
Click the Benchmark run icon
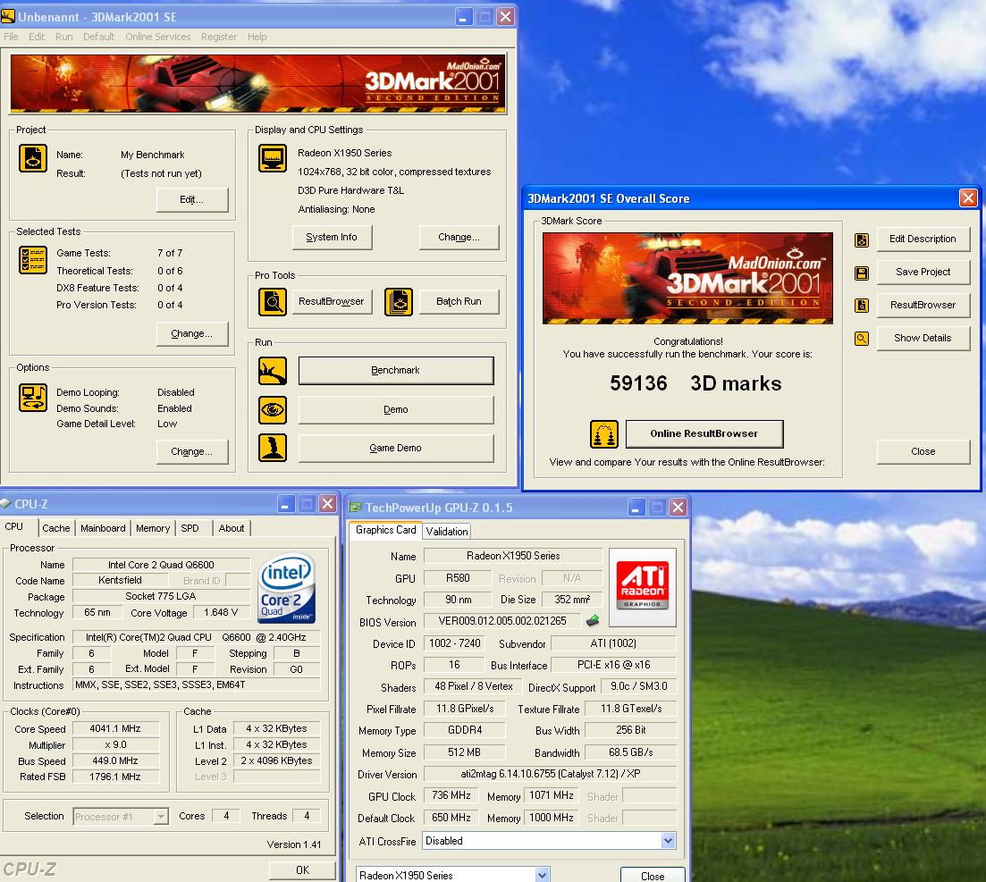pos(273,371)
